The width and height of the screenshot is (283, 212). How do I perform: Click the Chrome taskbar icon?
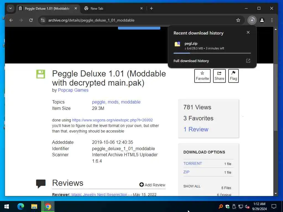point(48,206)
